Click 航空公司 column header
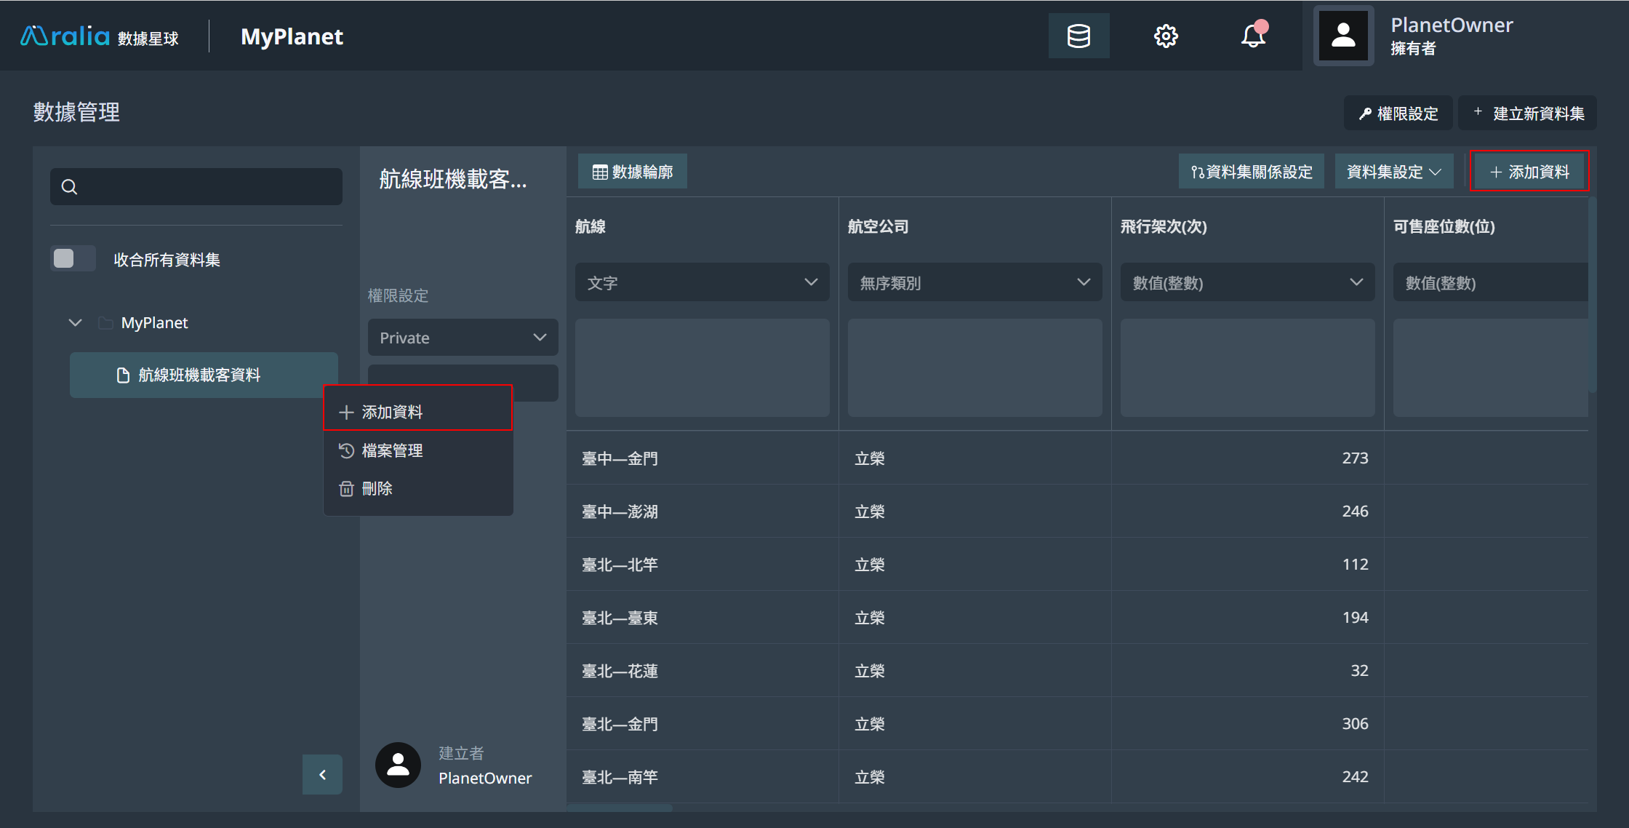The width and height of the screenshot is (1629, 828). pos(878,226)
